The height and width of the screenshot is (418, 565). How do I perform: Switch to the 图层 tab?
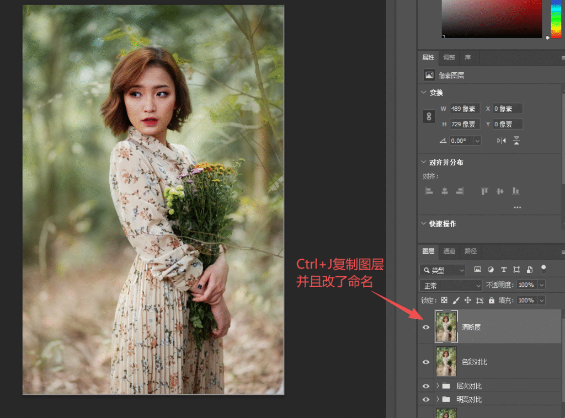click(x=428, y=251)
